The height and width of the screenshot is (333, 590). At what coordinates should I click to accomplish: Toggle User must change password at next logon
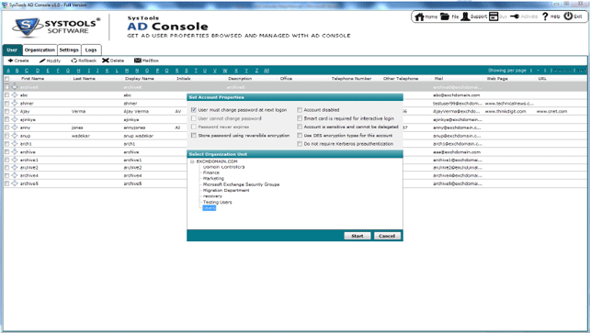click(x=194, y=110)
